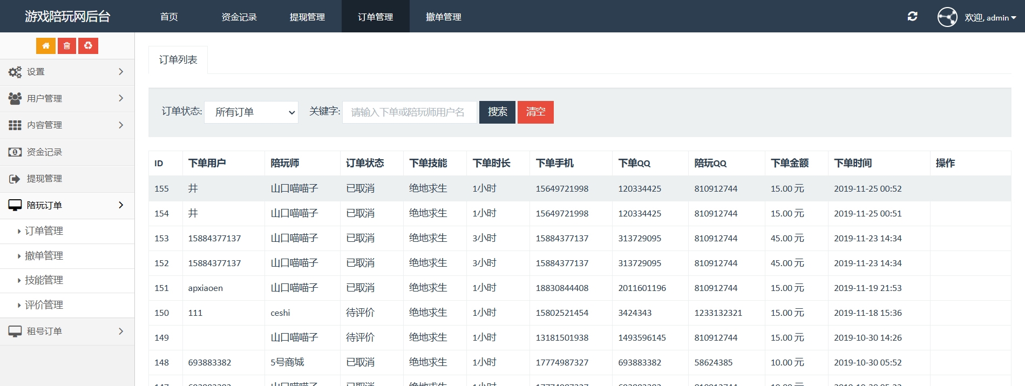Open 提现管理 in the left sidebar
1025x386 pixels.
click(x=44, y=179)
